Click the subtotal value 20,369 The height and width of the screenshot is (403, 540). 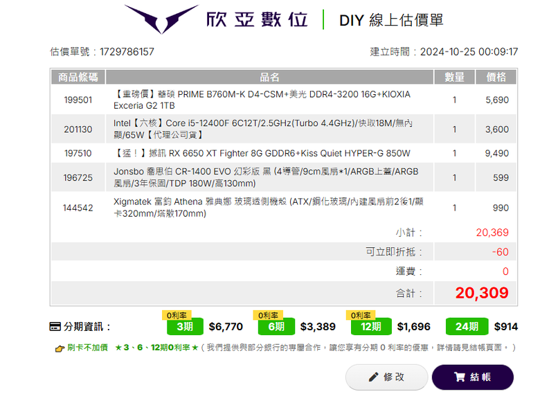[492, 233]
